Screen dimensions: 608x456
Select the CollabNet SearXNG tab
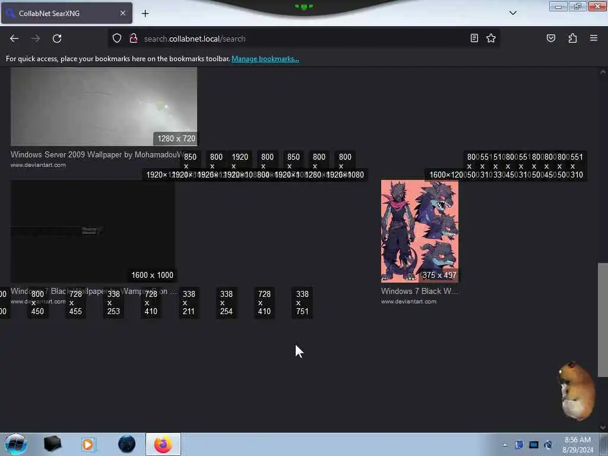coord(66,13)
